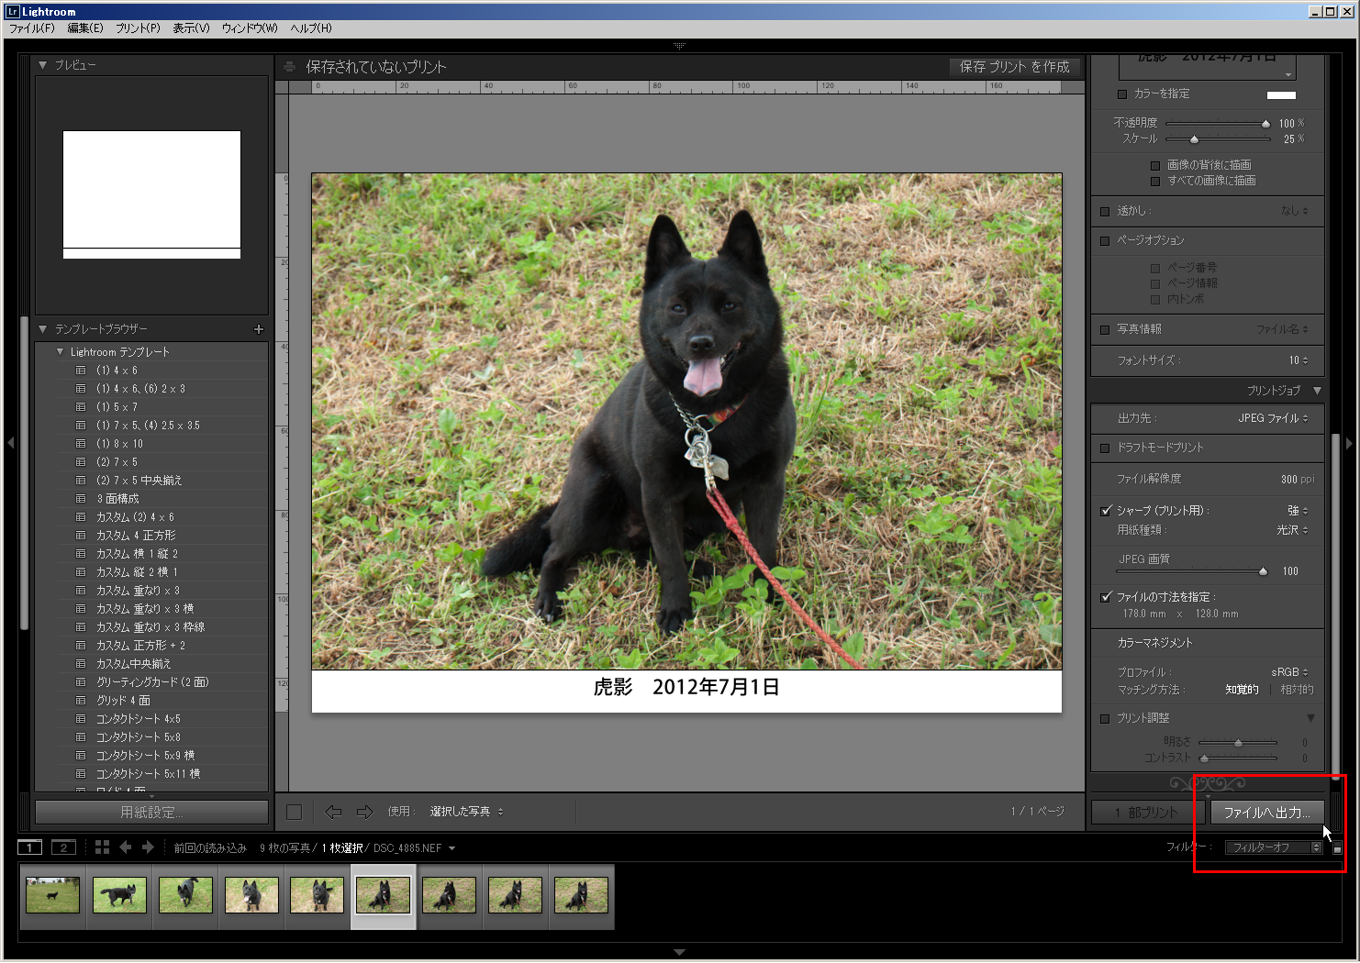This screenshot has width=1360, height=963.
Task: Open the 使用: 選択した写真 dropdown
Action: pyautogui.click(x=466, y=812)
